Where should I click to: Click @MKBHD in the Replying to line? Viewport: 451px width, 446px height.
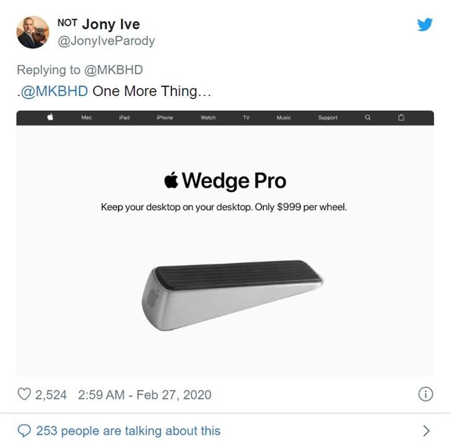(113, 70)
